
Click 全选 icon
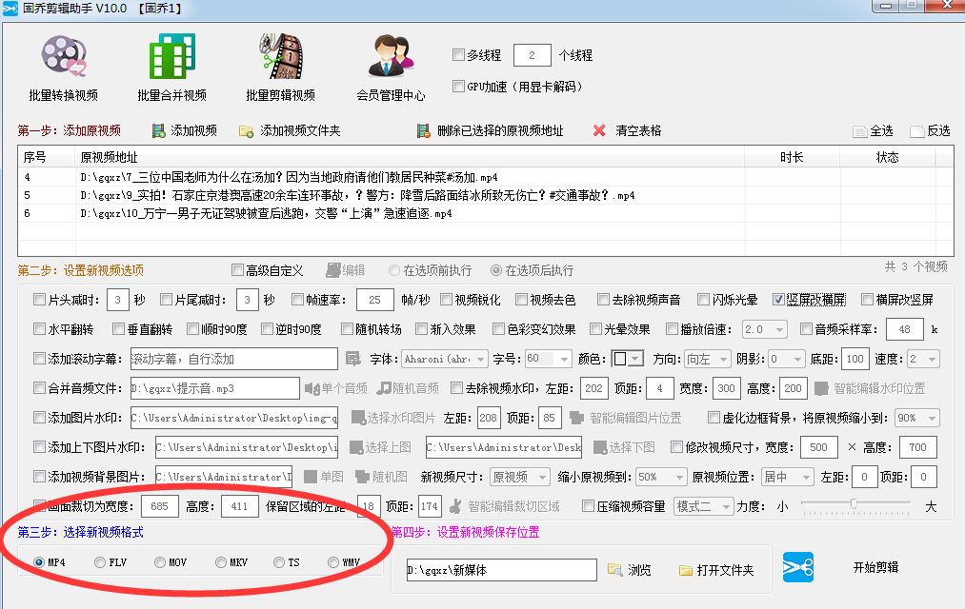click(860, 131)
